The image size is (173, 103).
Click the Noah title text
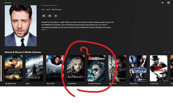click(28, 84)
